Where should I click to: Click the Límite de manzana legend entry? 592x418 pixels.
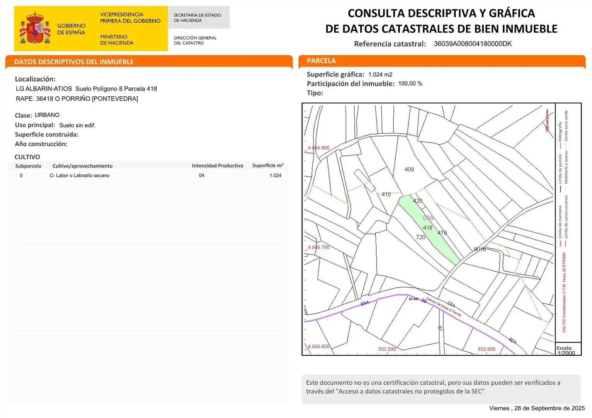tap(560, 226)
